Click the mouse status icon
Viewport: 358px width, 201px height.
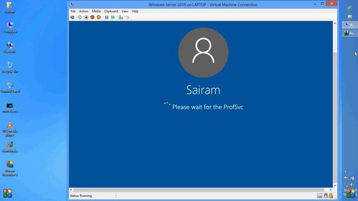[x=326, y=195]
